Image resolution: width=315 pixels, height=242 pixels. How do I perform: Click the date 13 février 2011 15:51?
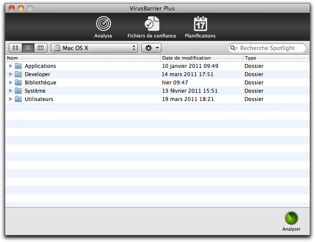[x=190, y=91]
